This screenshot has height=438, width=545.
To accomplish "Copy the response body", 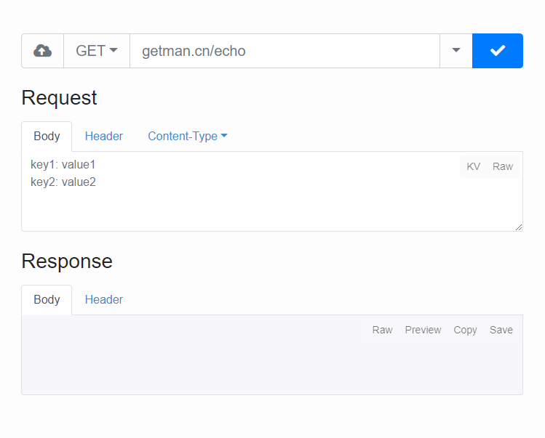I will pyautogui.click(x=465, y=330).
